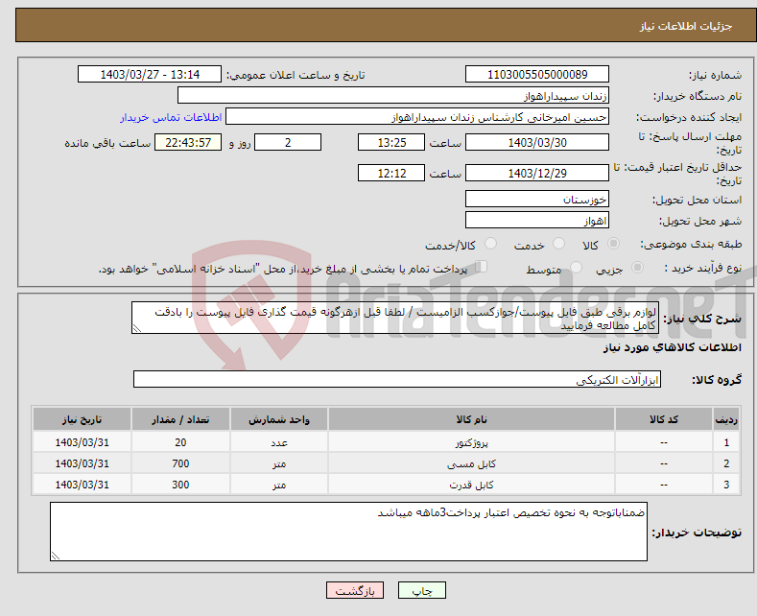The image size is (757, 616).
Task: Click the need number field 1103005505000089
Action: pos(537,74)
